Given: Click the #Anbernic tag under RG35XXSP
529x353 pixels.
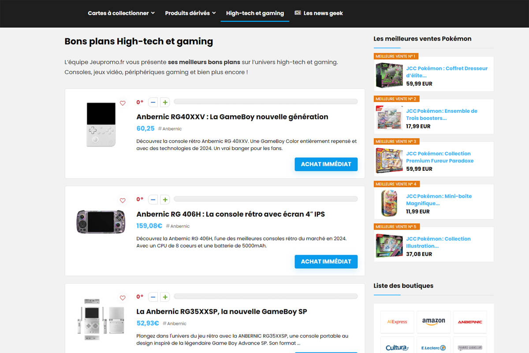Looking at the screenshot, I should click(x=175, y=323).
